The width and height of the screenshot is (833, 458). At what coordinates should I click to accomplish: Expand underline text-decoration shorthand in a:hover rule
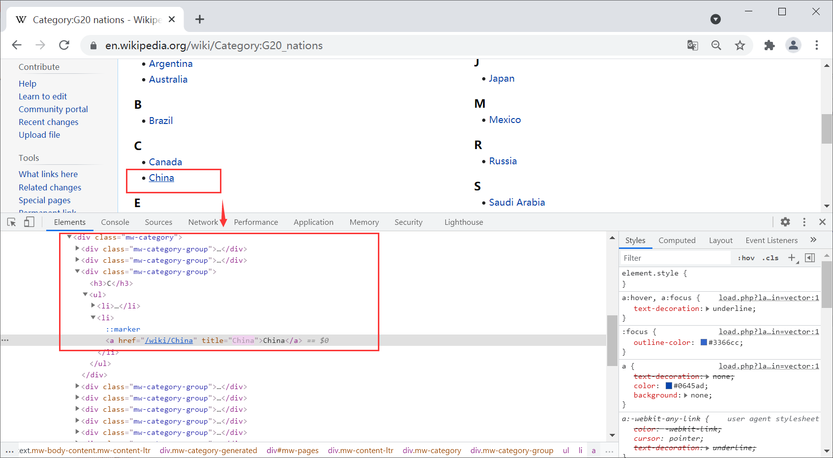(708, 308)
